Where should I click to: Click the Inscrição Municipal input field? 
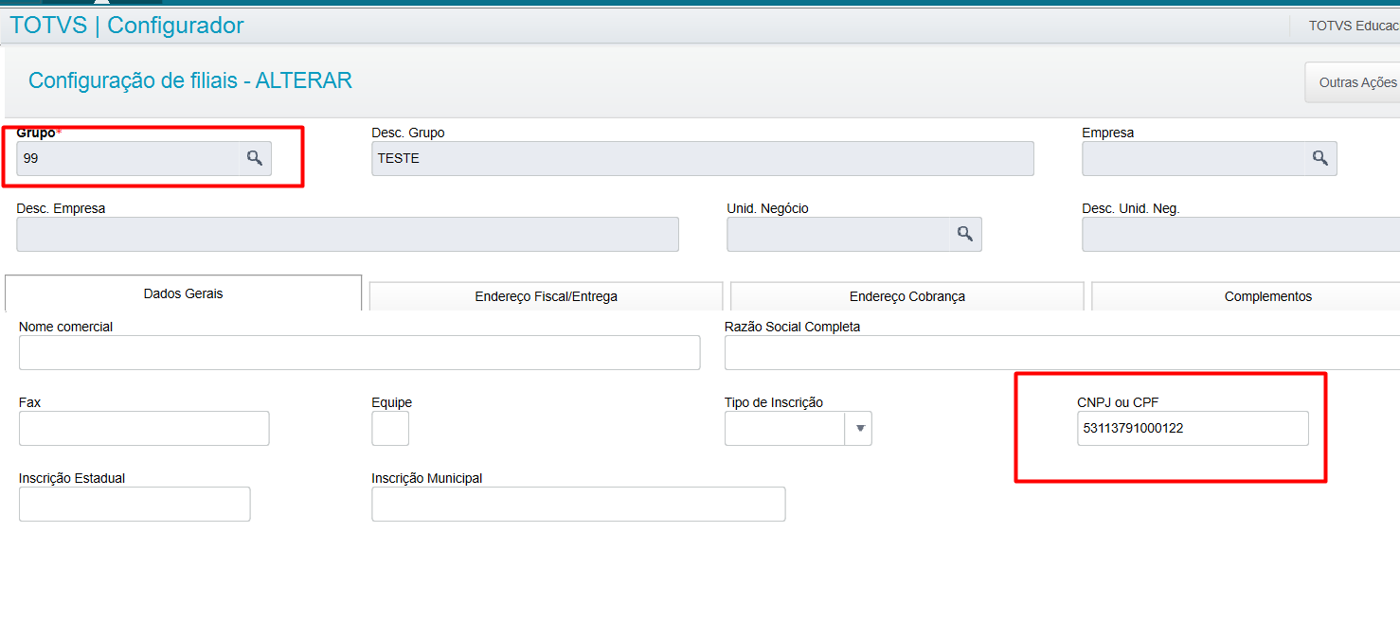point(578,505)
